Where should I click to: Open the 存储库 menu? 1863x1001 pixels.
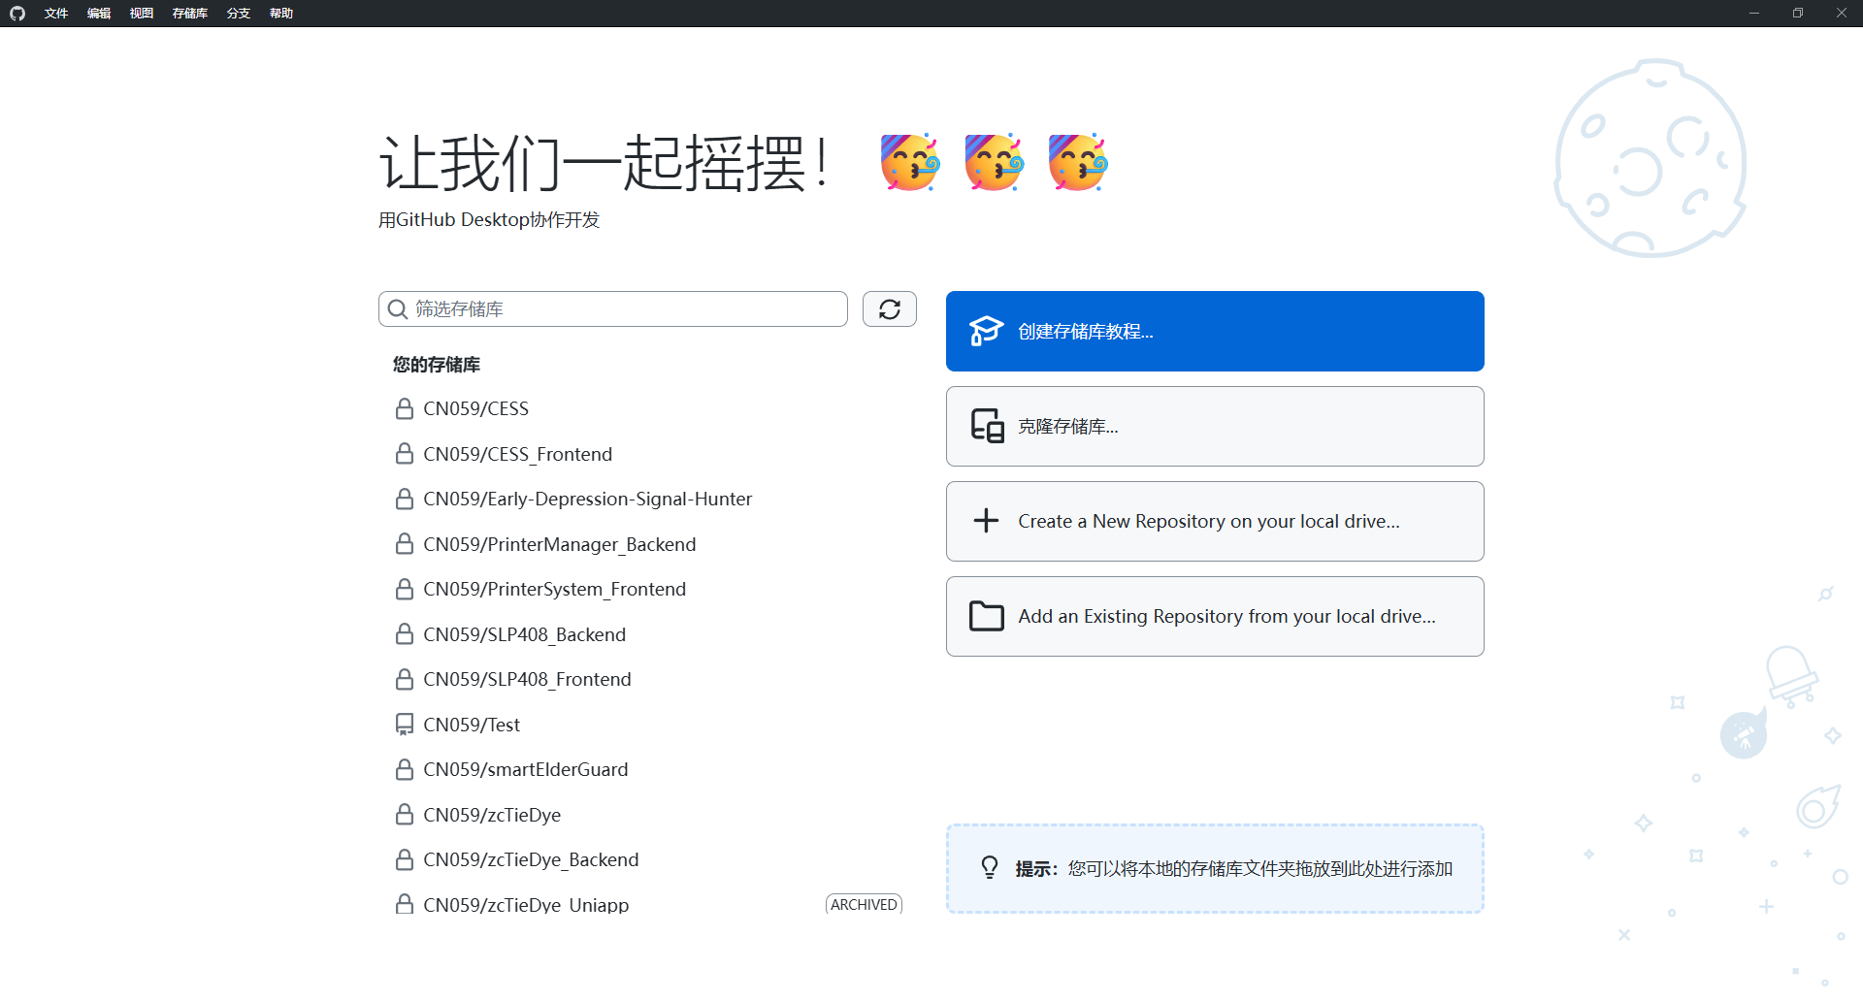pos(189,14)
